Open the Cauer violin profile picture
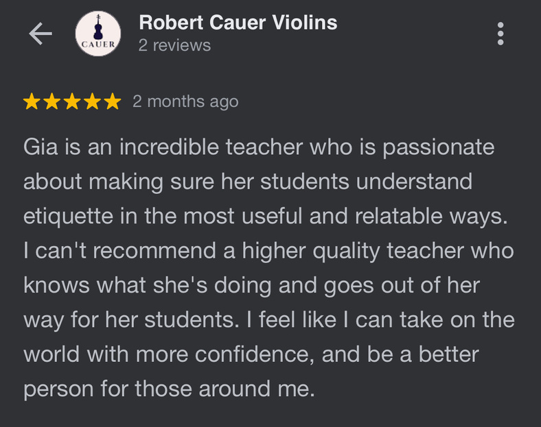541x427 pixels. 97,34
